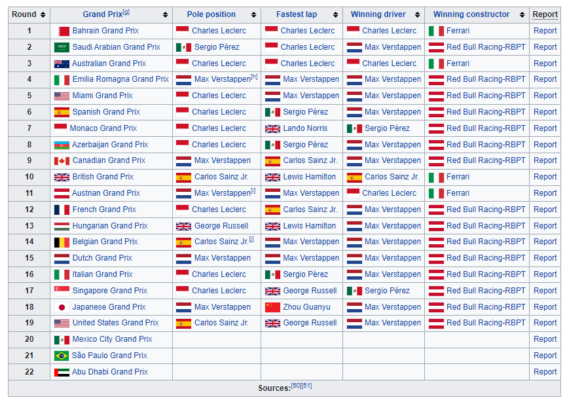
Task: Click the US flag beside United States Grand Prix
Action: (x=62, y=323)
